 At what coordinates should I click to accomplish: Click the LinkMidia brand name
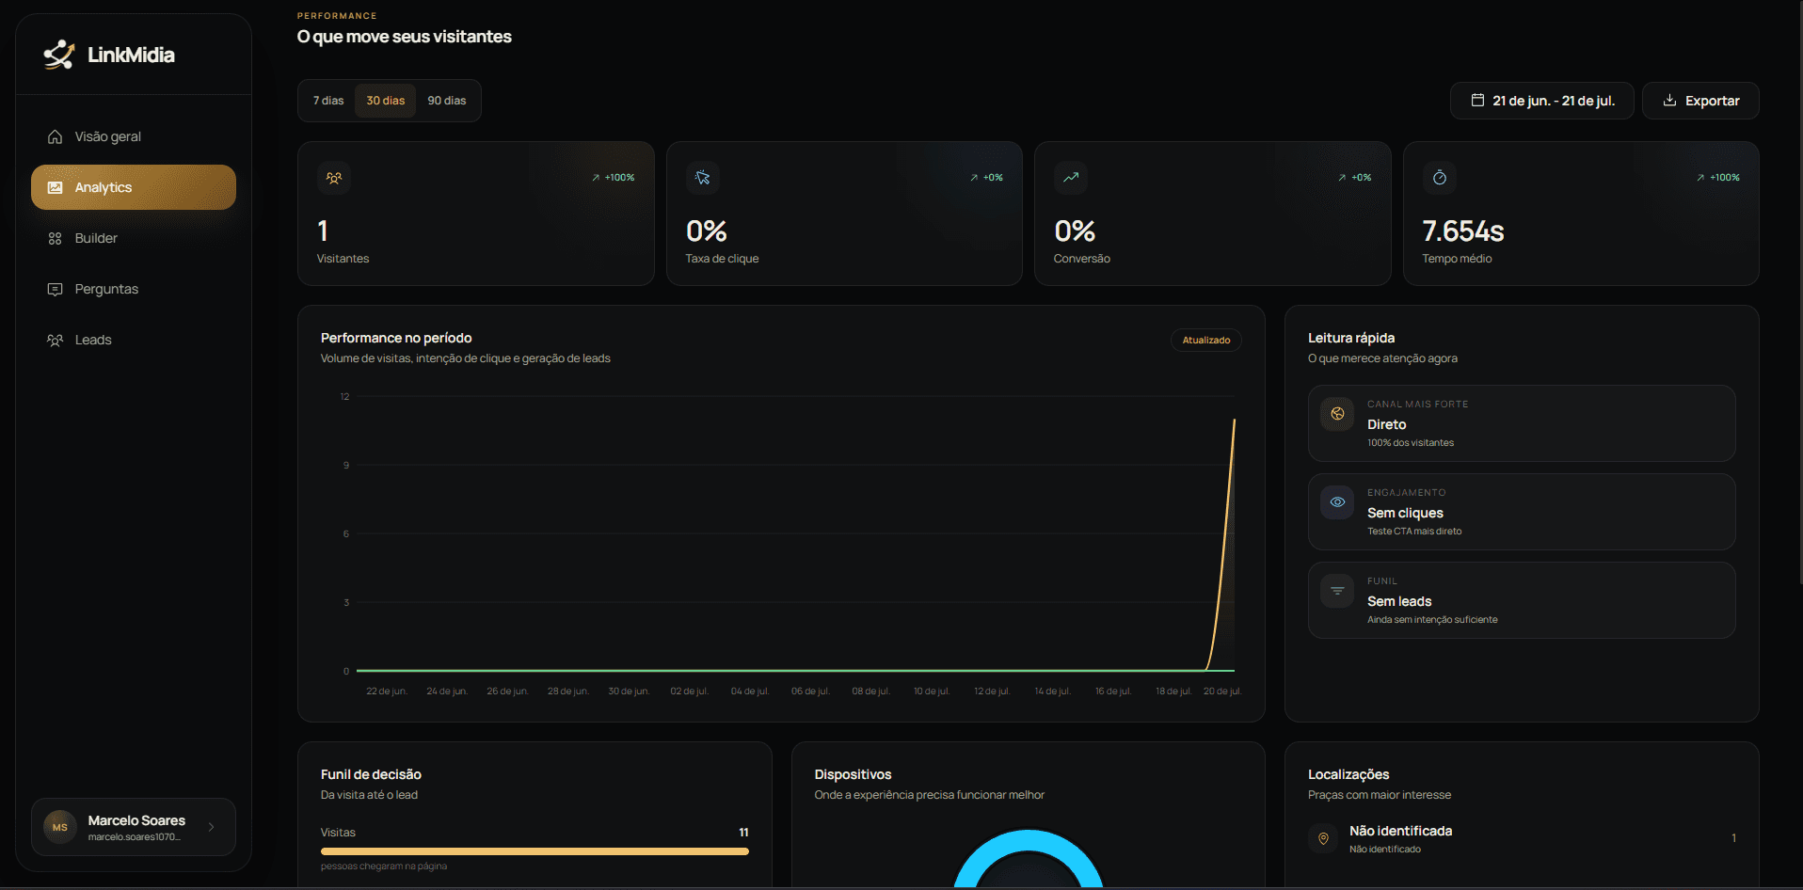pyautogui.click(x=131, y=55)
